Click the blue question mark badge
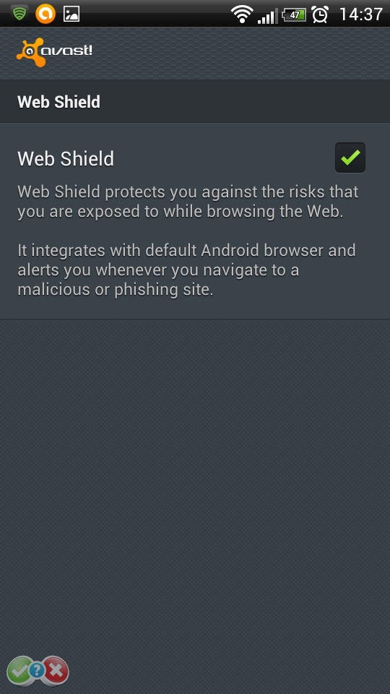Screen dimensions: 390x694 point(37,670)
